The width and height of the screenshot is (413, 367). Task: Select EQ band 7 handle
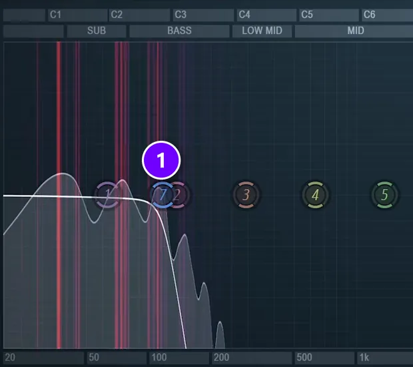163,195
